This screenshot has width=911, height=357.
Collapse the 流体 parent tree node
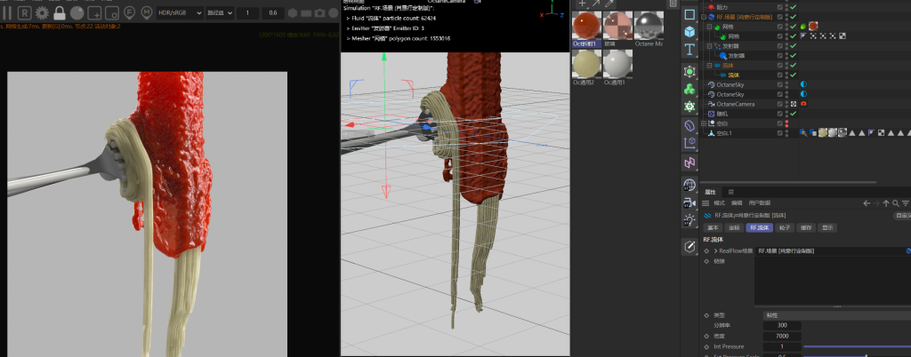(x=709, y=66)
